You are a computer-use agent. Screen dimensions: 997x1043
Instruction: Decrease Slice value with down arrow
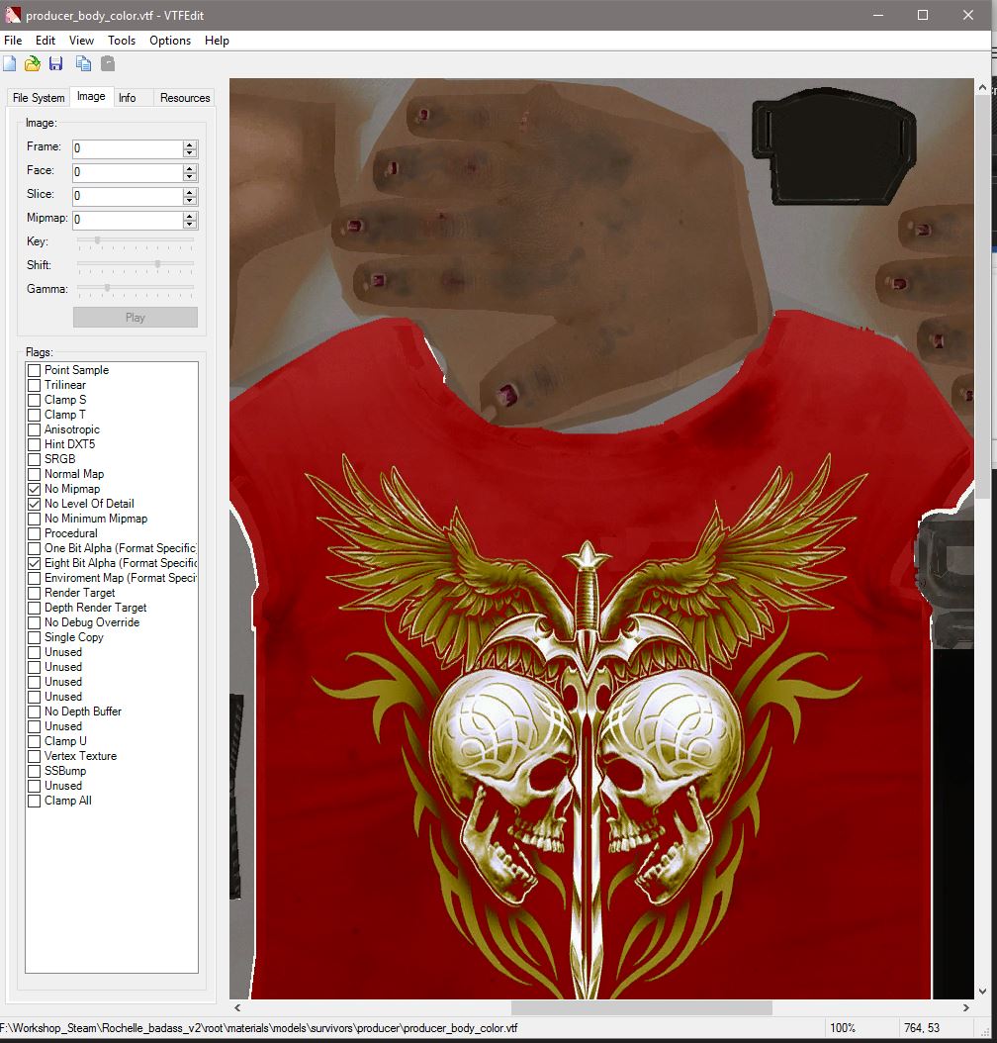tap(190, 201)
